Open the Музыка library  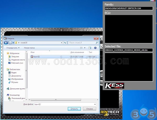click(15, 82)
